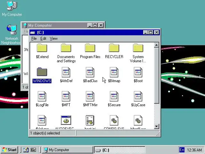Click the drive icon in C: title bar
The image size is (205, 154).
[x=33, y=32]
